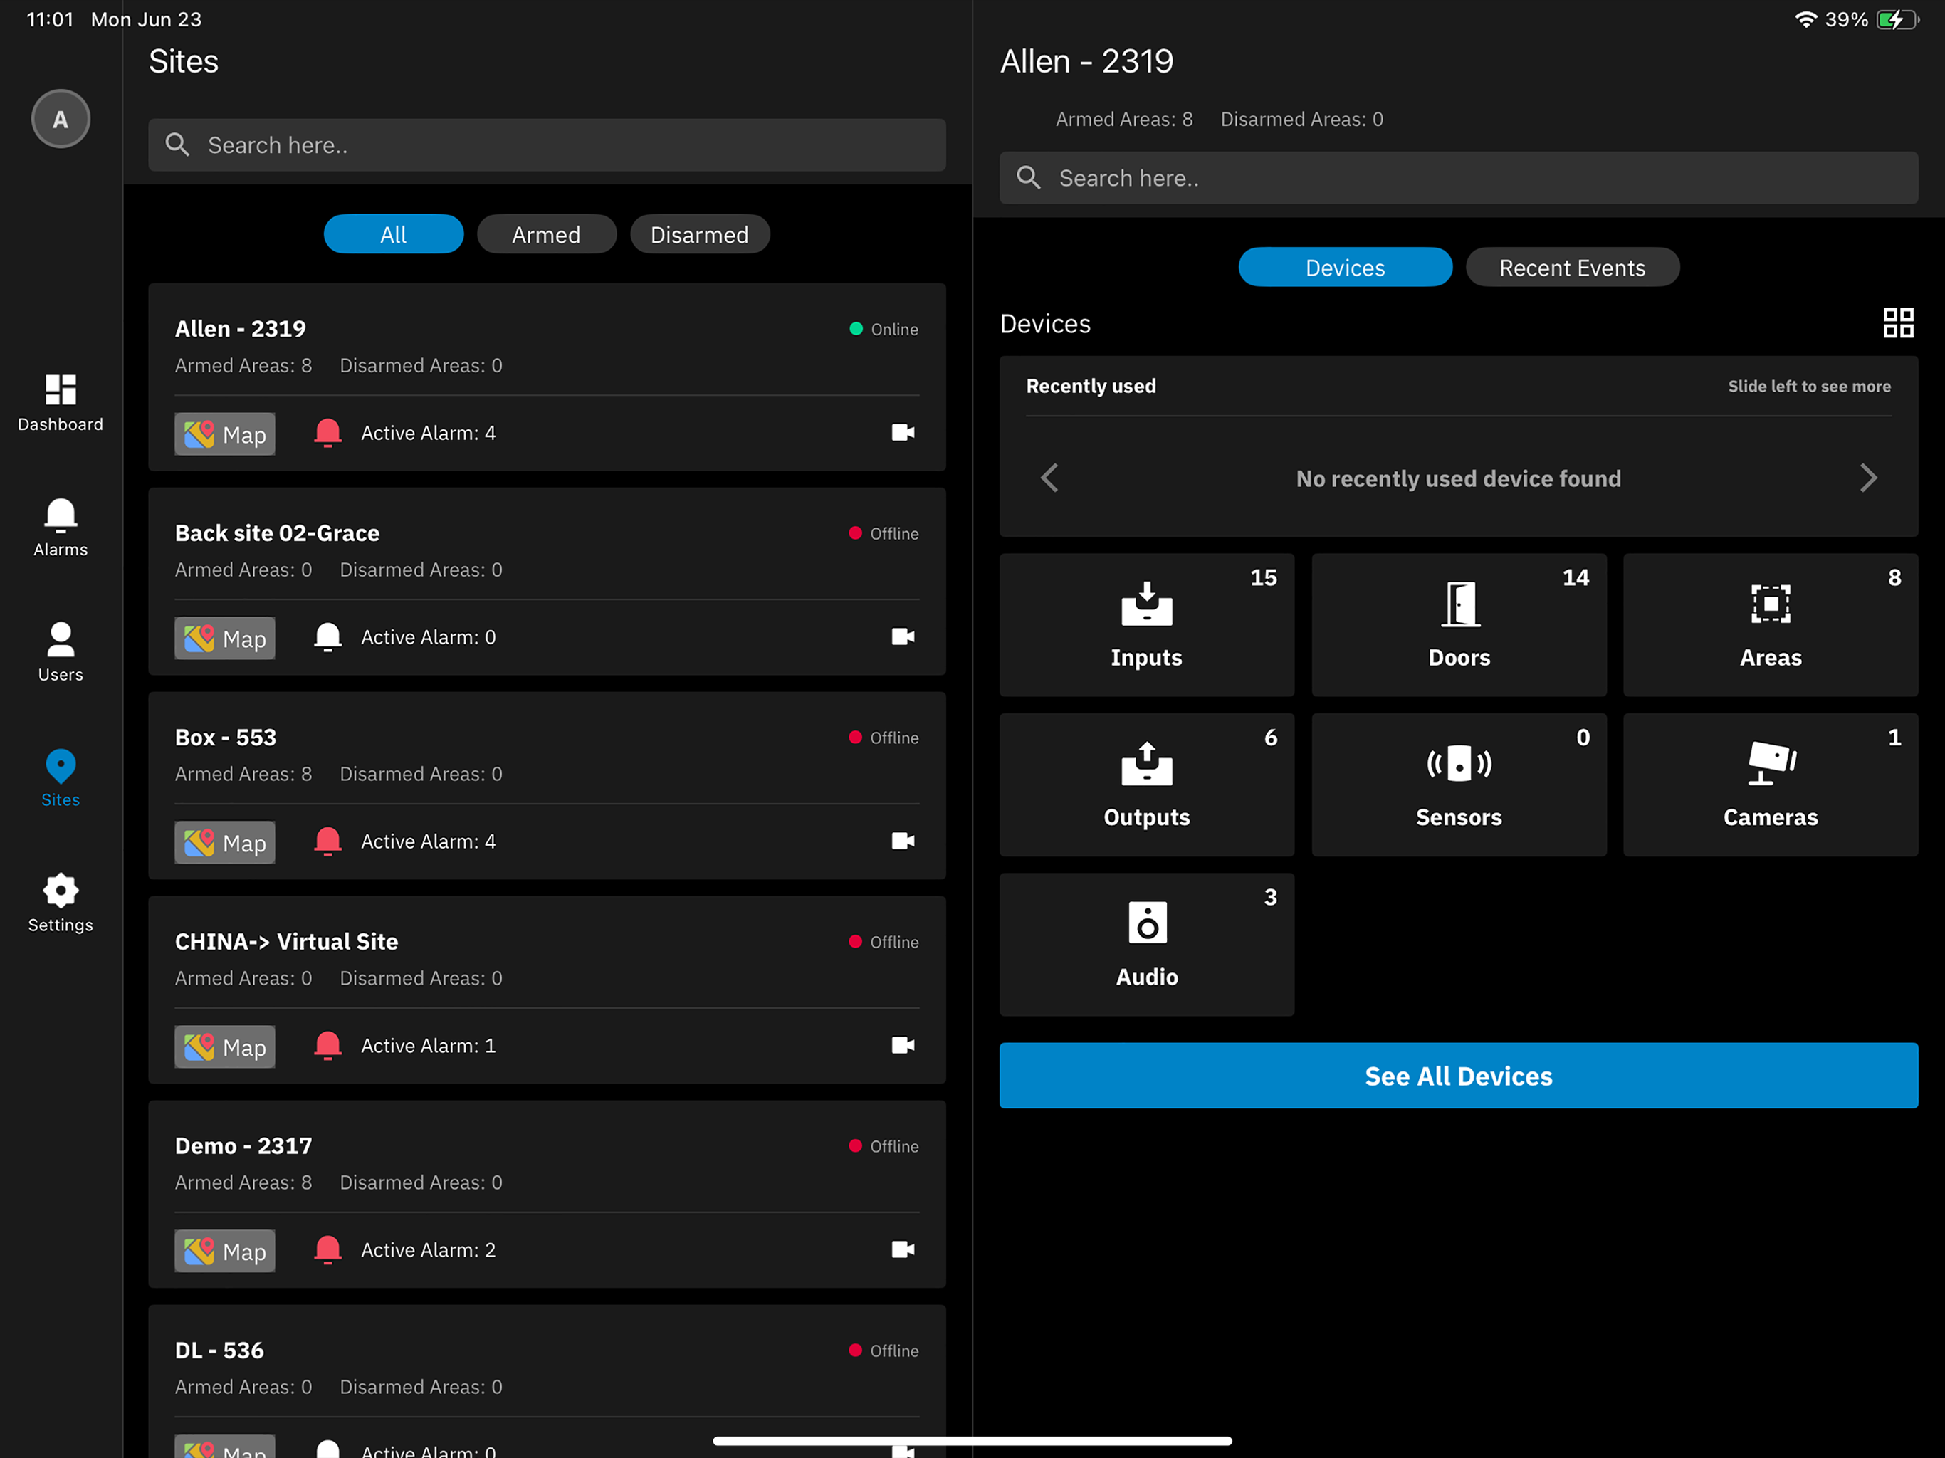The image size is (1945, 1458).
Task: Tap the 11:01 clock in status bar
Action: [50, 19]
